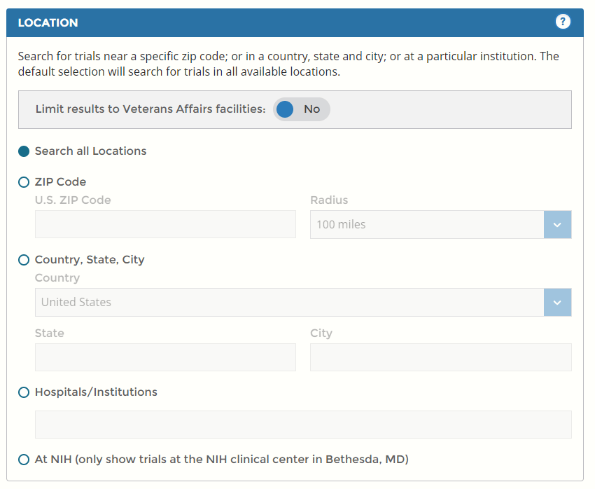595x489 pixels.
Task: Click the Radius dropdown chevron arrow
Action: click(x=557, y=224)
